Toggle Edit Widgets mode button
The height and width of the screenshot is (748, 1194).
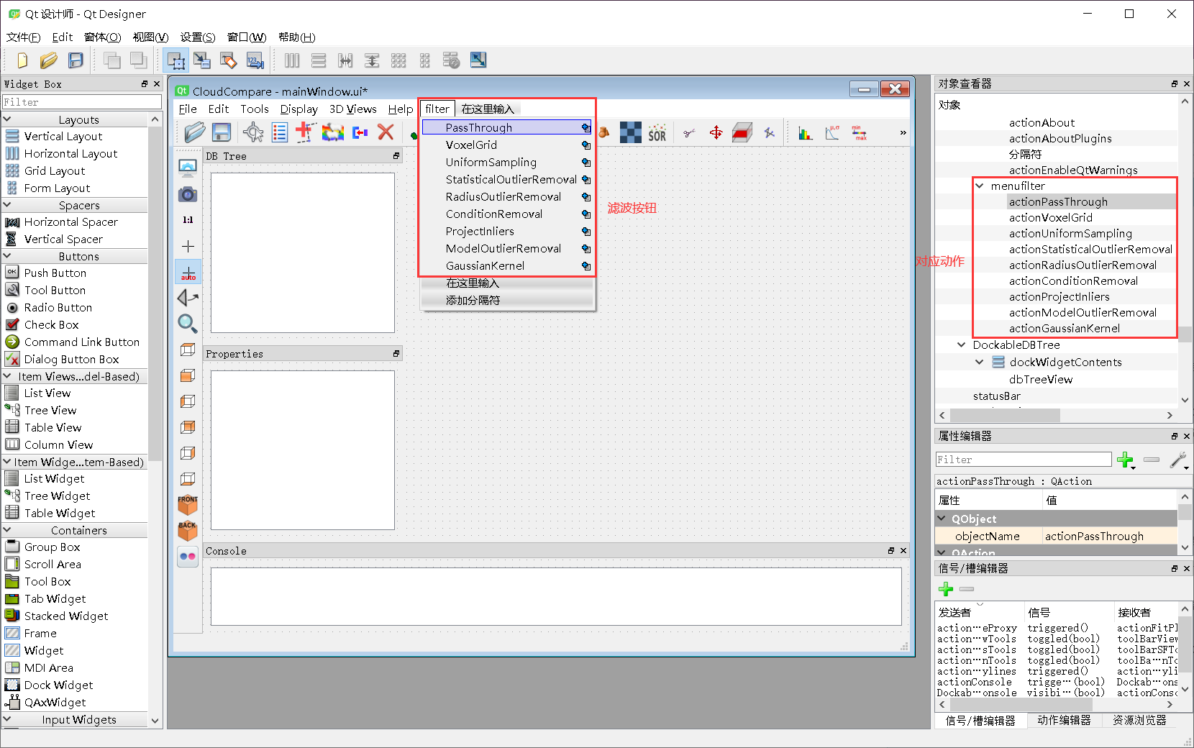(176, 60)
